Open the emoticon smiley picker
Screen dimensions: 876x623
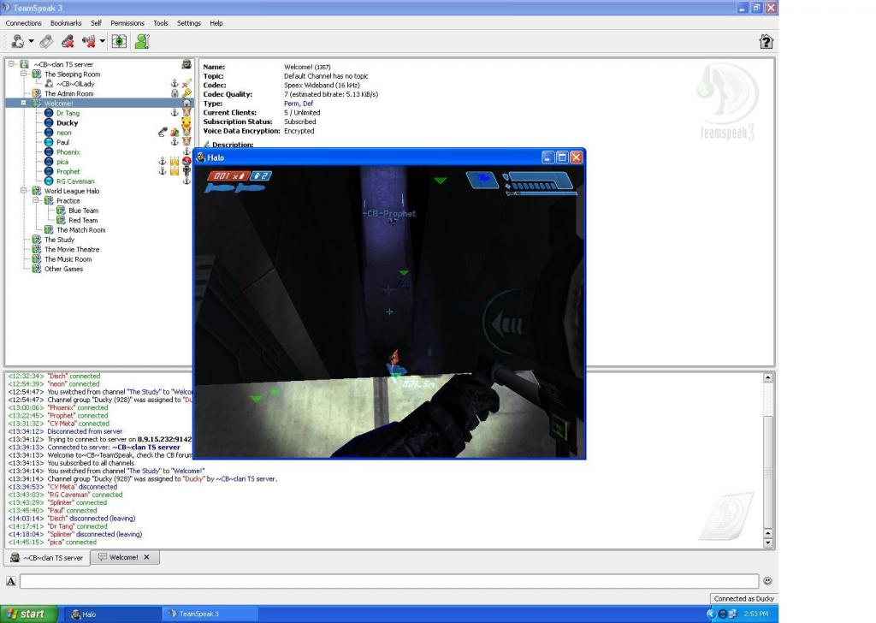click(767, 581)
